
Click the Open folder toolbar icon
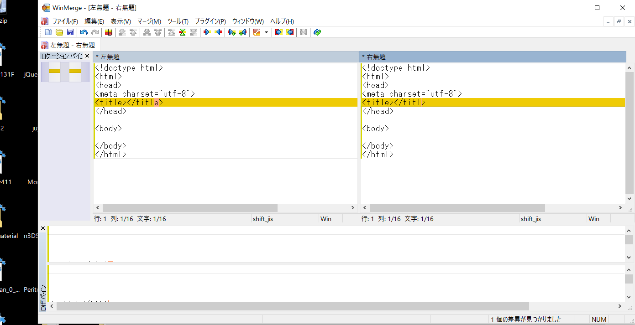click(x=59, y=32)
